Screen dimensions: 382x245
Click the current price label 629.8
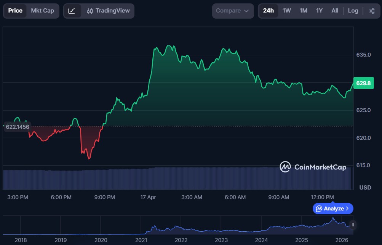tap(363, 83)
